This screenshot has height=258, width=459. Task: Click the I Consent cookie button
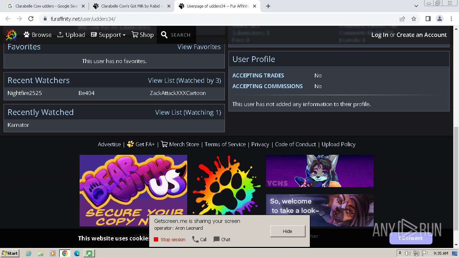(x=411, y=238)
